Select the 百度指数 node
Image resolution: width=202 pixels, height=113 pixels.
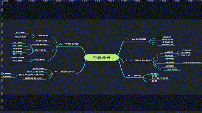click(43, 35)
